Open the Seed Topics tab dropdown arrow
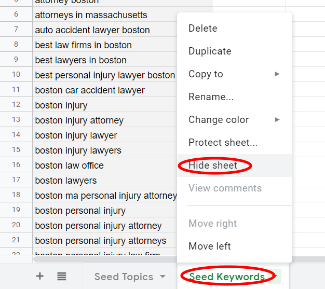 tap(163, 277)
